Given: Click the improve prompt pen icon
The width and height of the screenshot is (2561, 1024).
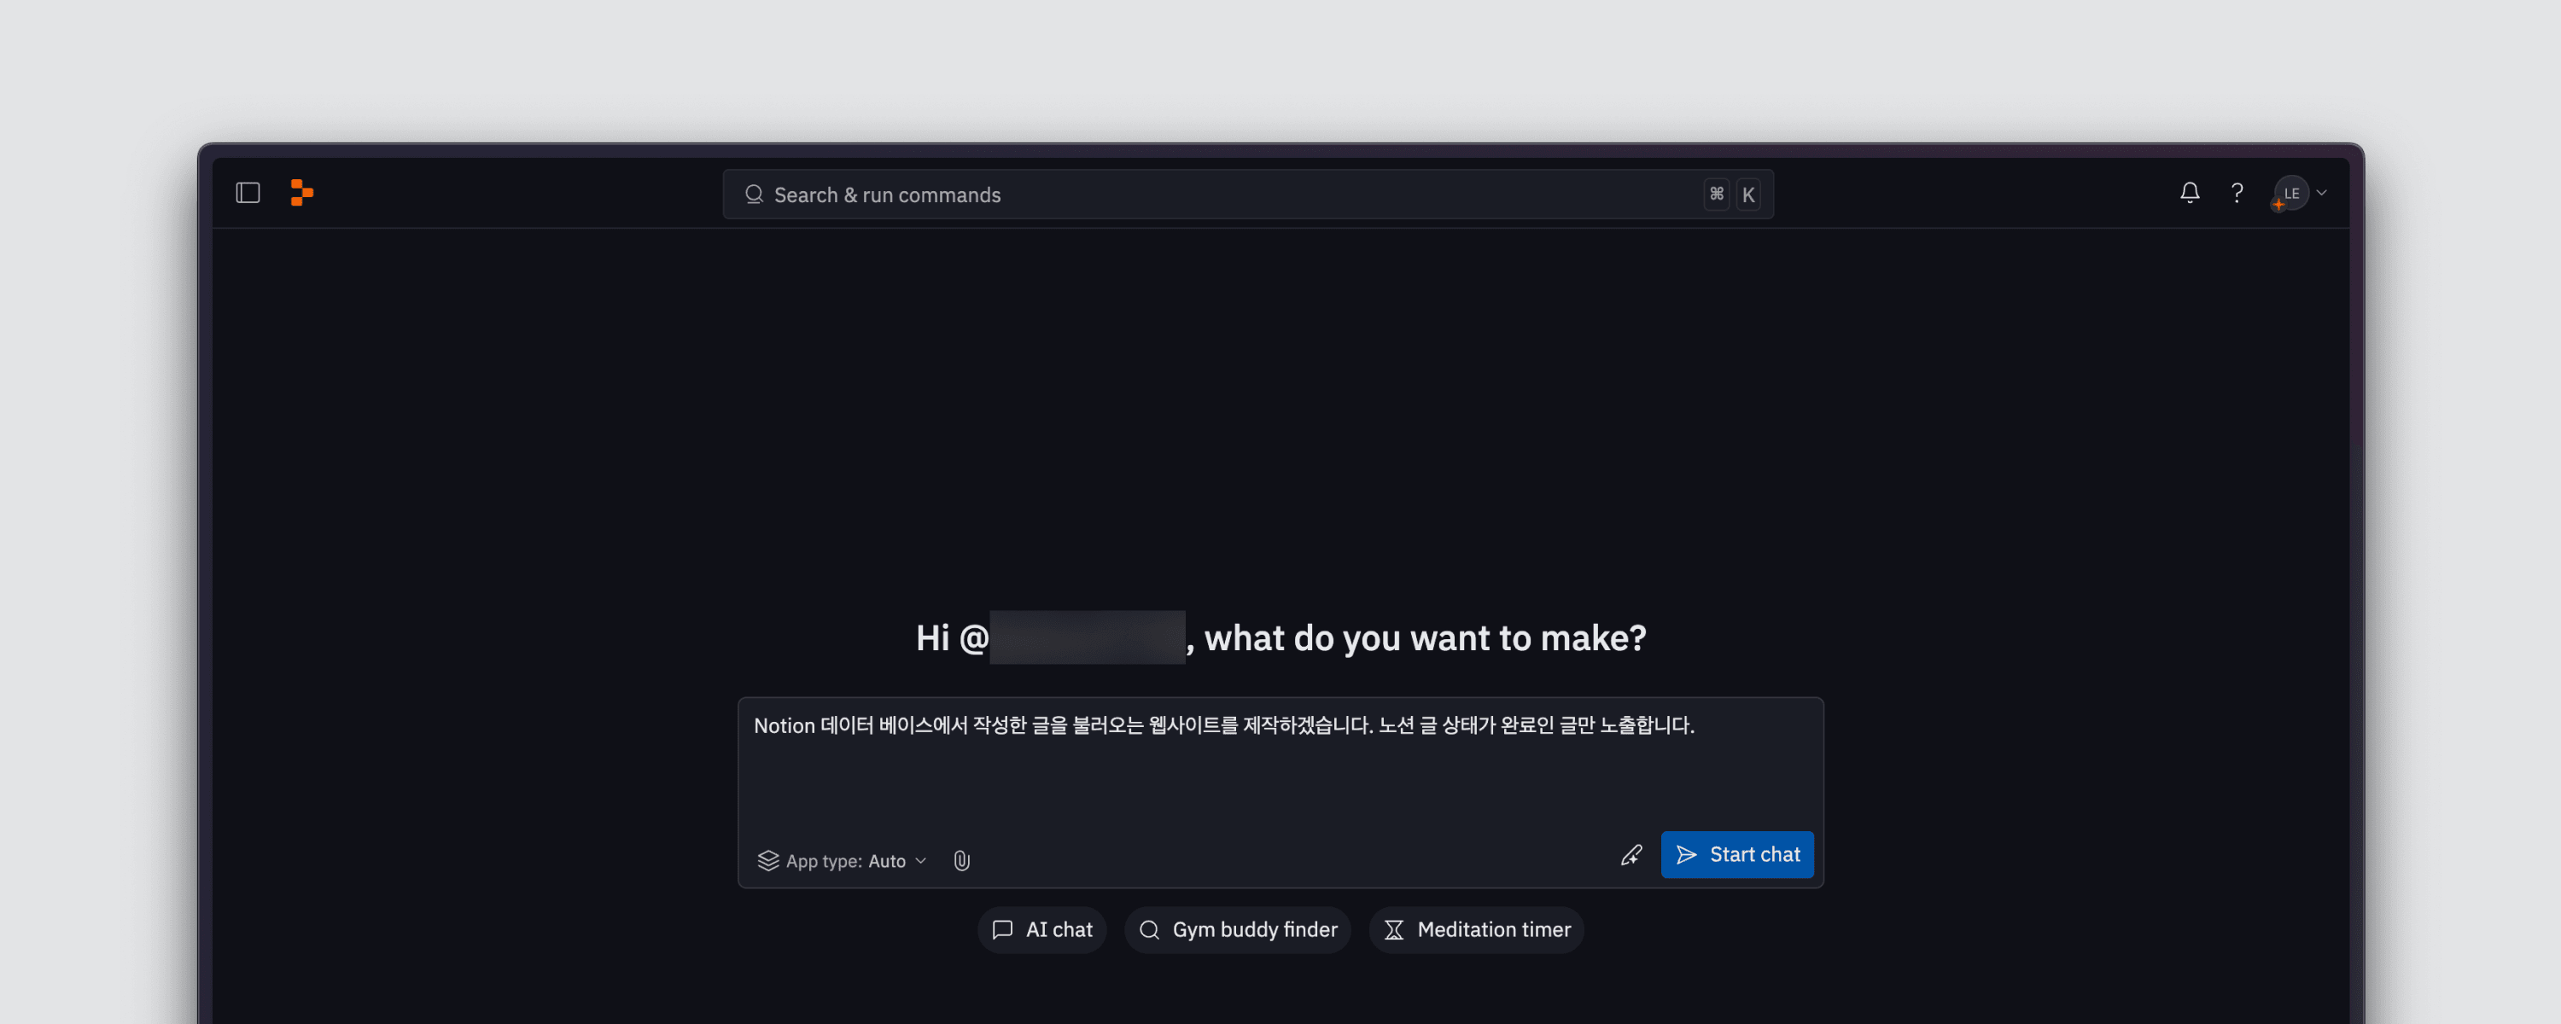Looking at the screenshot, I should (1631, 855).
